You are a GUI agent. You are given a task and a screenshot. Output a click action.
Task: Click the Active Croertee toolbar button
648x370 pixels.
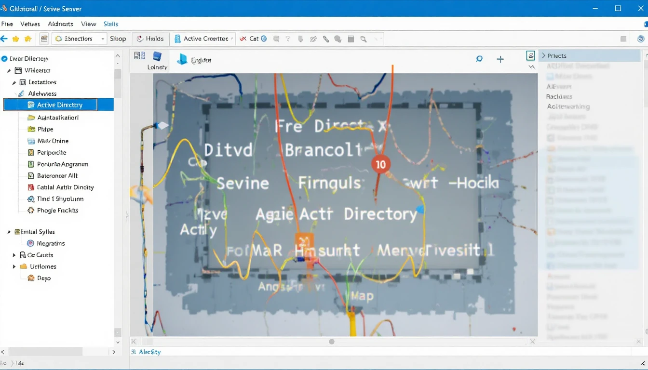point(205,39)
